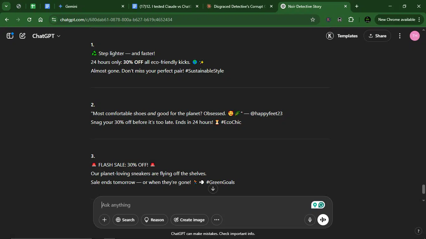This screenshot has height=239, width=426.
Task: Click the page vertical scrollbar thumb
Action: 424,189
